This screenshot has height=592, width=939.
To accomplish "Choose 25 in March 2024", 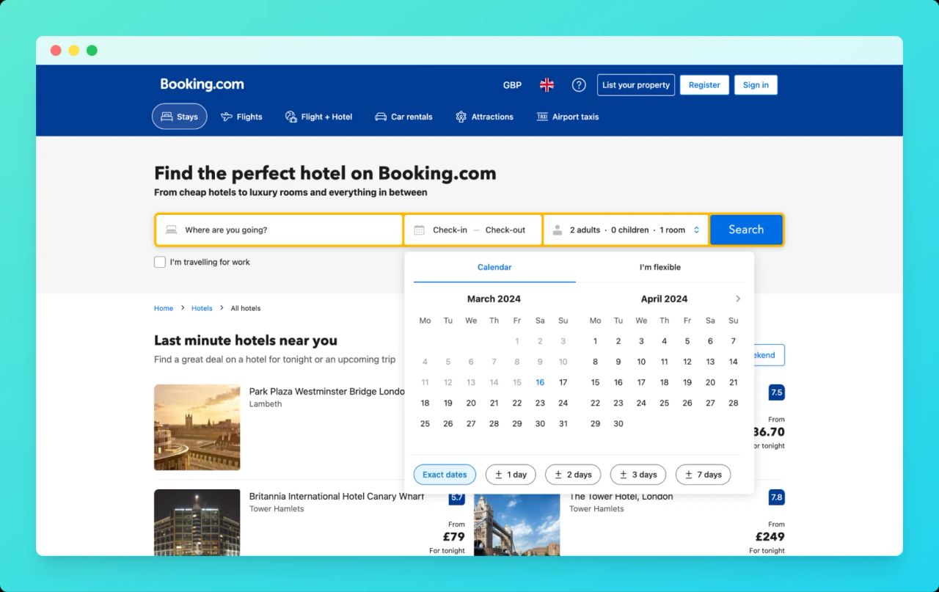I will point(425,423).
